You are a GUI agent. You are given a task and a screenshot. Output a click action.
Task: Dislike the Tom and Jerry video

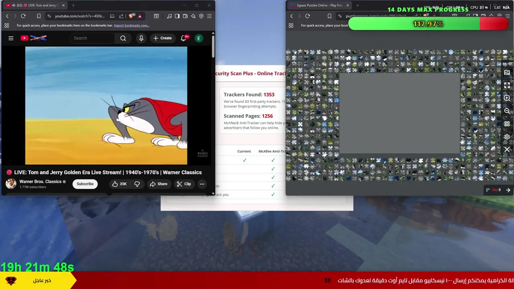point(137,184)
